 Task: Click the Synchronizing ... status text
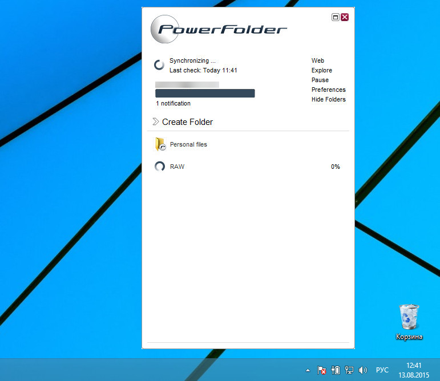pyautogui.click(x=192, y=61)
